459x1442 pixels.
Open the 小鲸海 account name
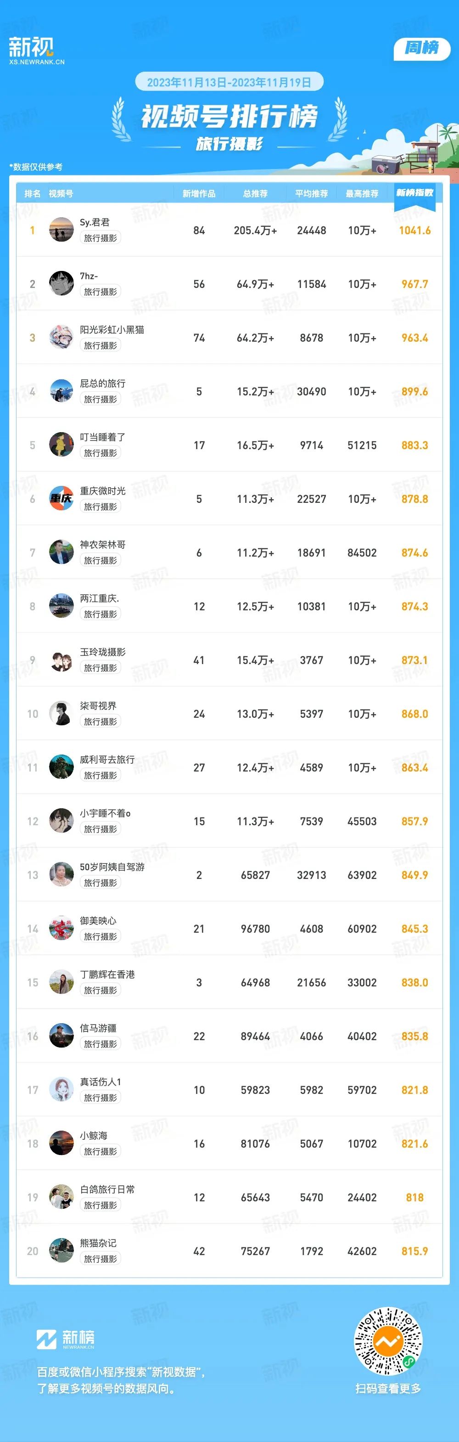(x=94, y=1135)
